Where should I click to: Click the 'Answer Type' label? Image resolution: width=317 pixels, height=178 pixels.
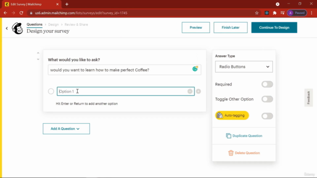[225, 56]
